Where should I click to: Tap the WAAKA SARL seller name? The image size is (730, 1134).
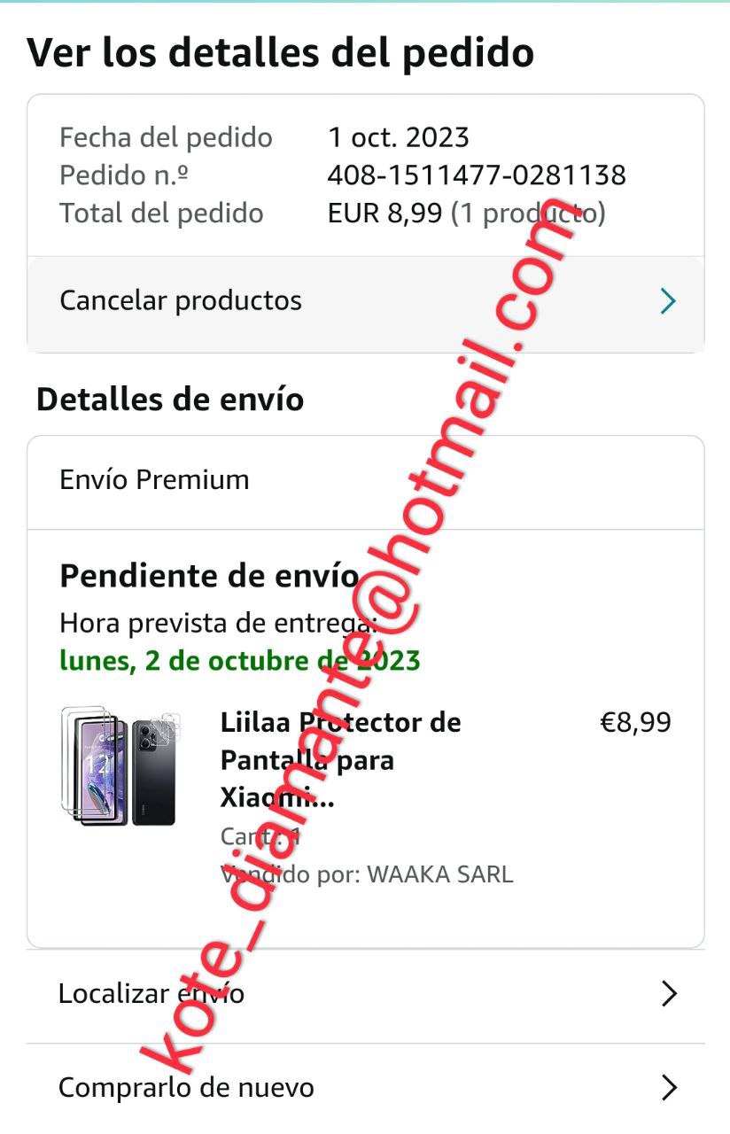click(439, 874)
